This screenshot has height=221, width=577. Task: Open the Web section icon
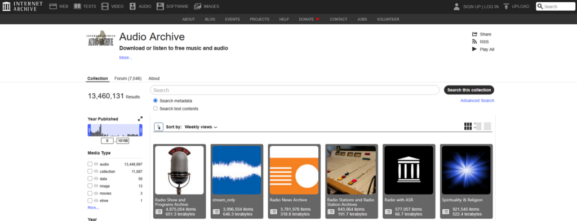(x=53, y=6)
